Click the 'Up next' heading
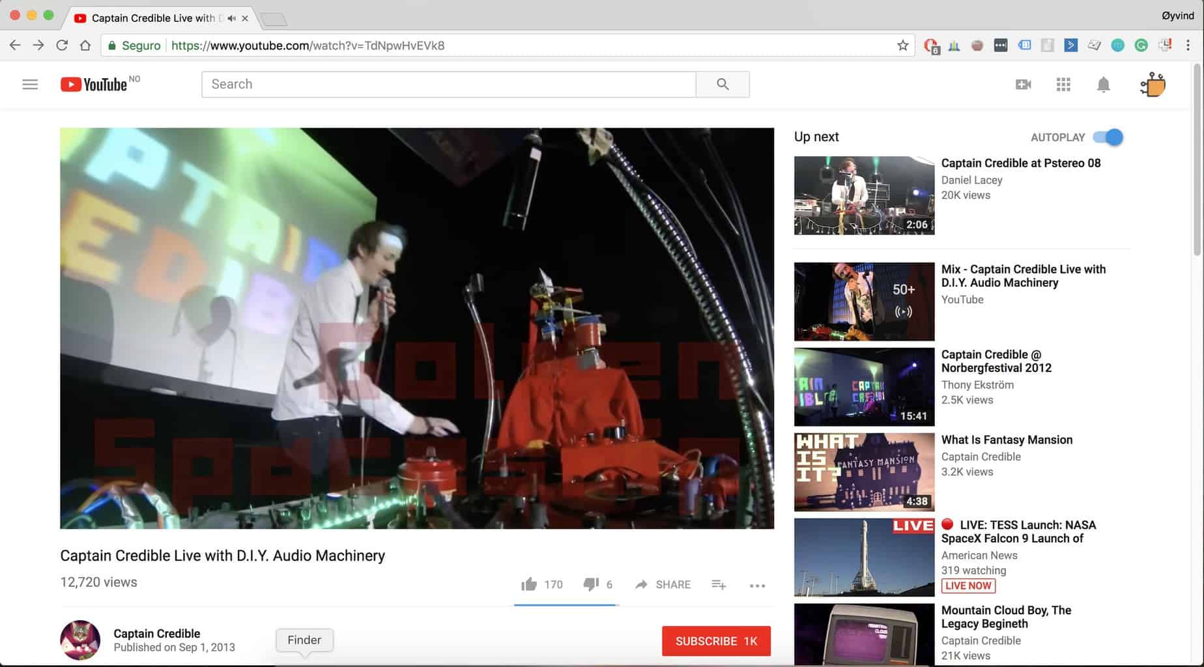The image size is (1204, 667). tap(816, 137)
